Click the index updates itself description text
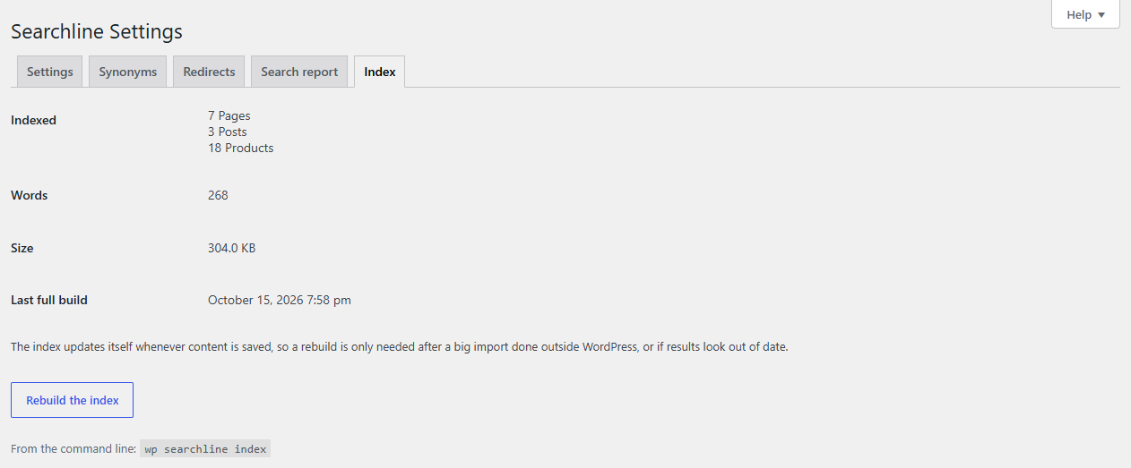The image size is (1131, 468). (400, 346)
